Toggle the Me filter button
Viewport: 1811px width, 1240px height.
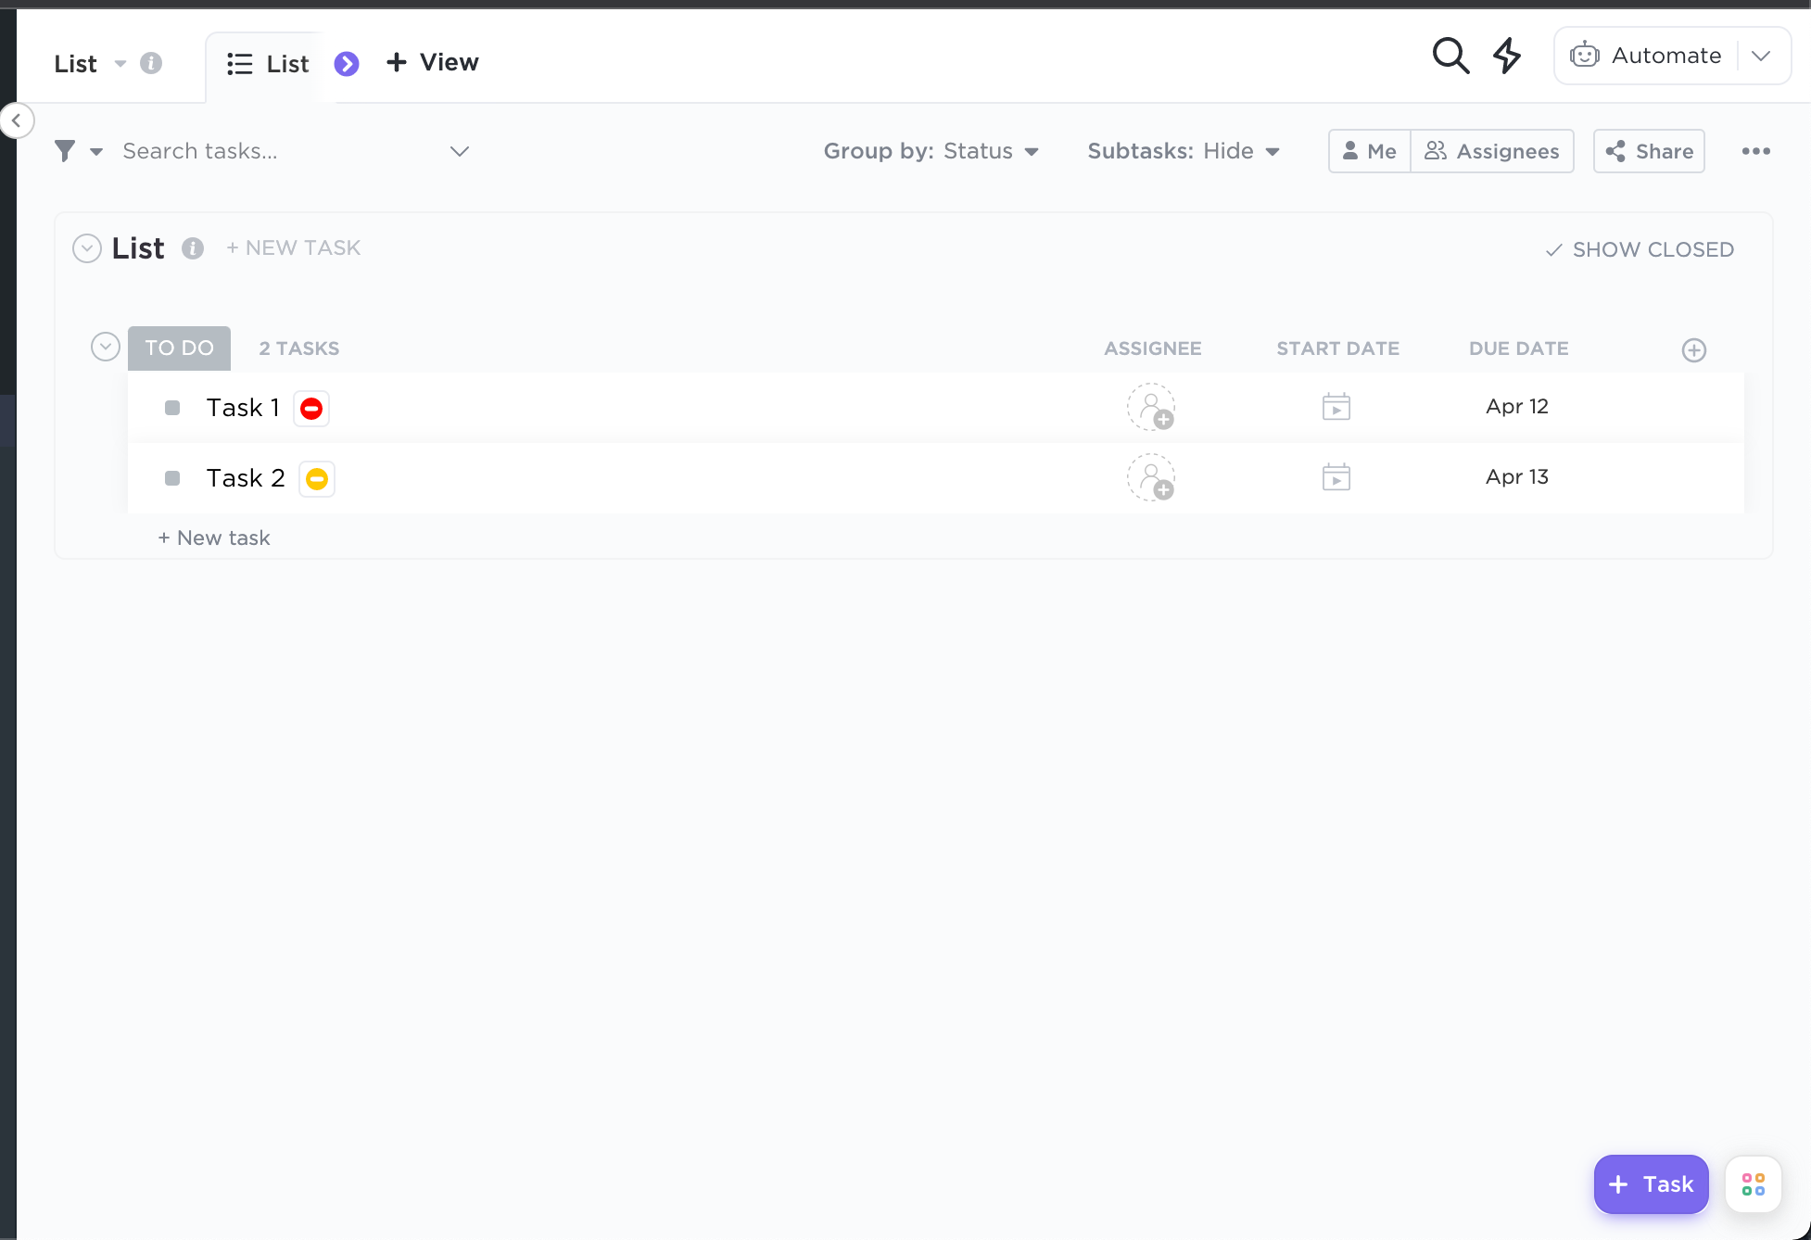tap(1370, 151)
